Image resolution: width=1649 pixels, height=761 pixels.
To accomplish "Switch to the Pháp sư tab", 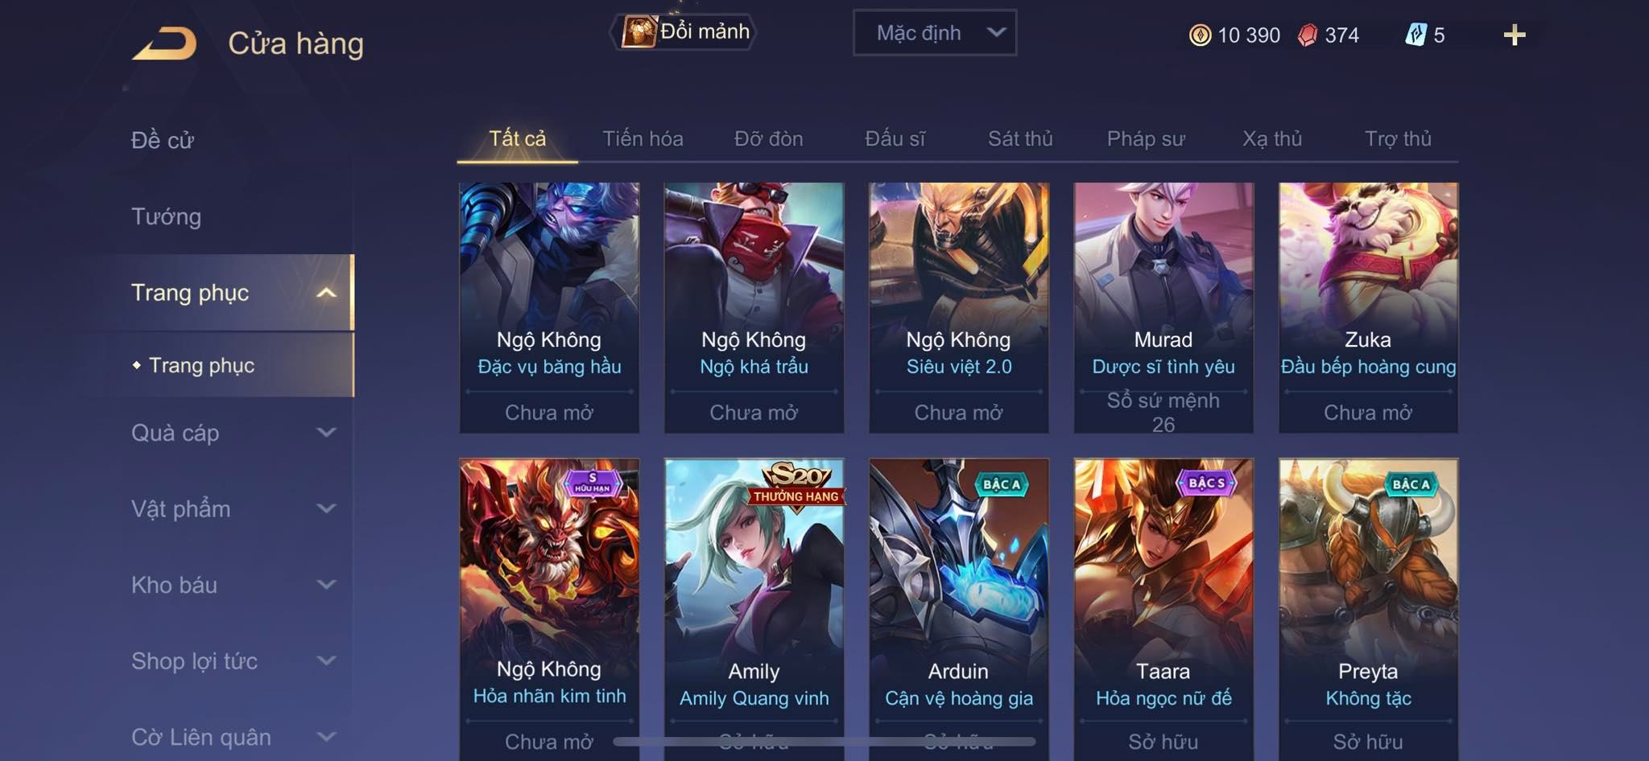I will (x=1146, y=138).
